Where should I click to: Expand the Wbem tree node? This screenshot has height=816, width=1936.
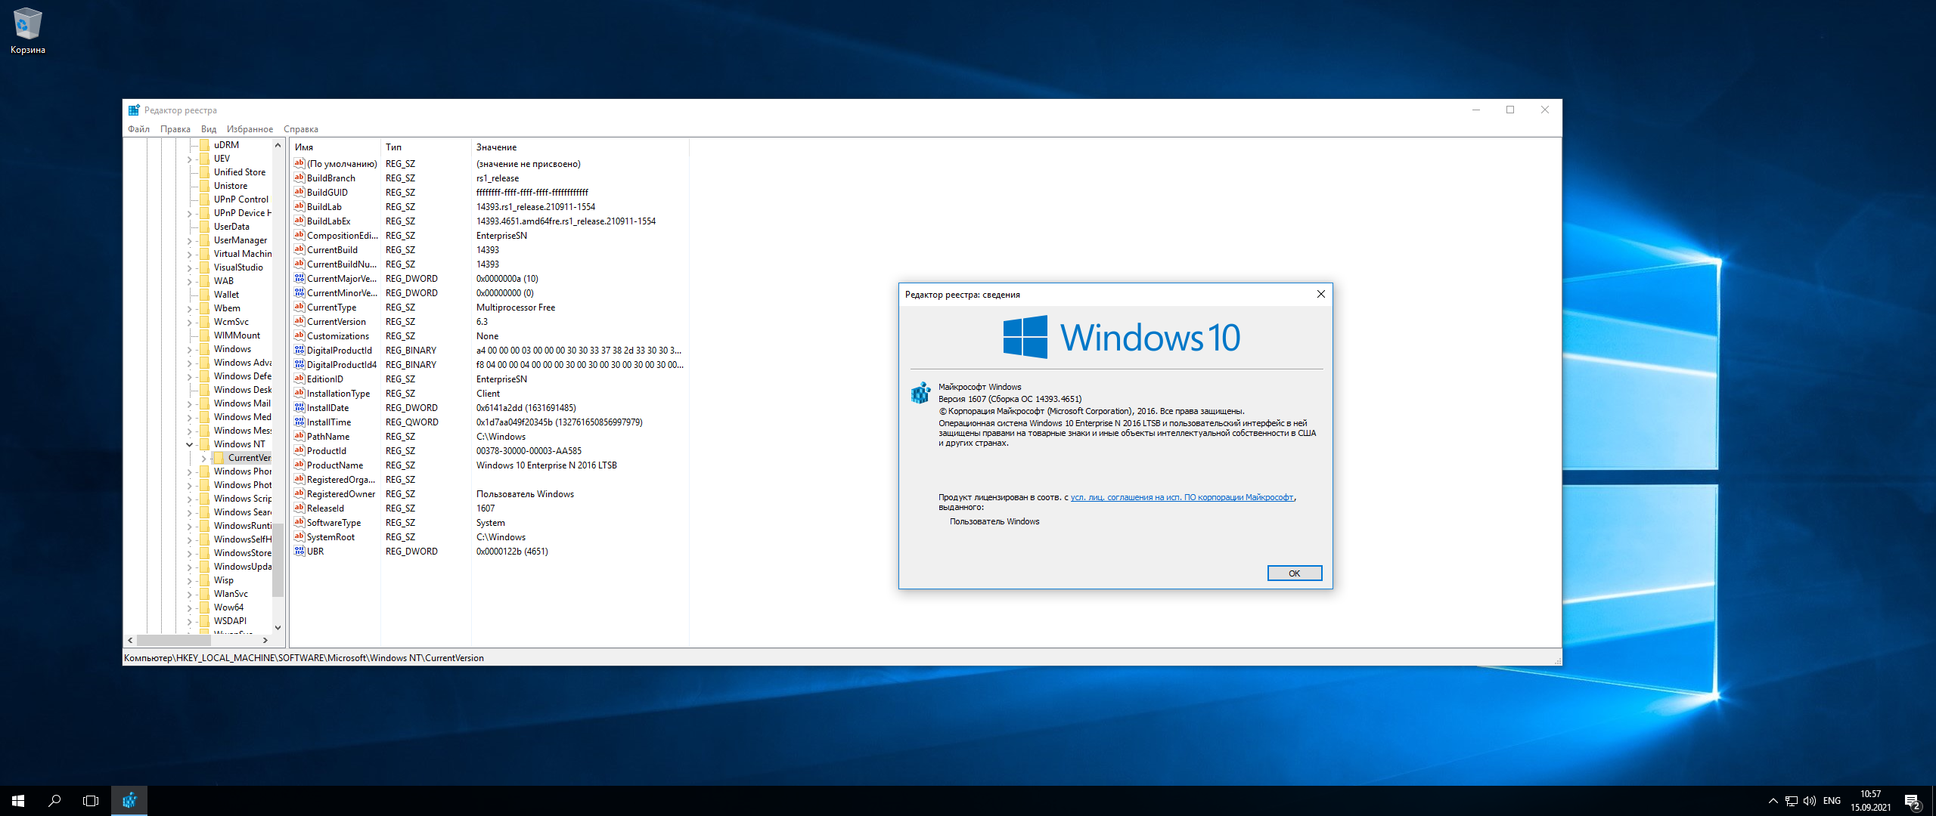[190, 308]
